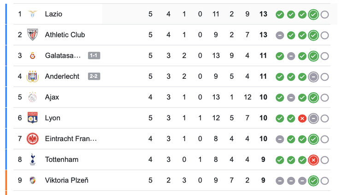Click Tottenham's red loss form icon
341x195 pixels.
pos(313,160)
